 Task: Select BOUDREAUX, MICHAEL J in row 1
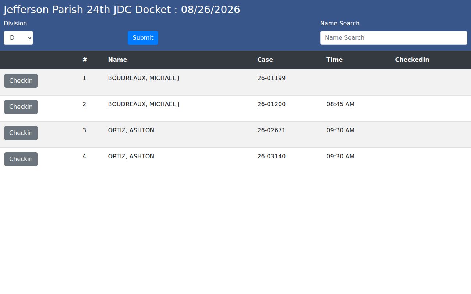point(144,78)
